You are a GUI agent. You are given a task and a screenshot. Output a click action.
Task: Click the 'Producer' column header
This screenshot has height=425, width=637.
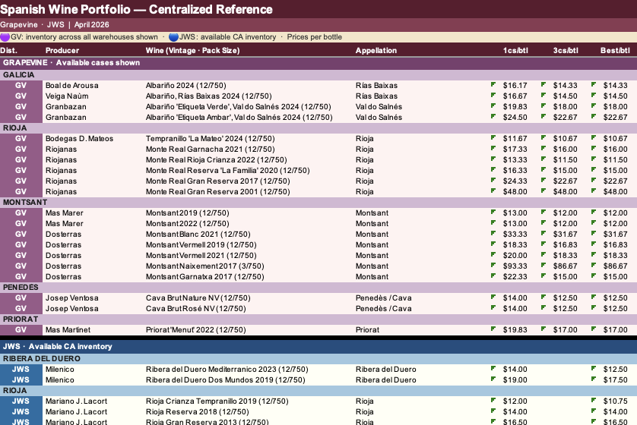click(62, 50)
